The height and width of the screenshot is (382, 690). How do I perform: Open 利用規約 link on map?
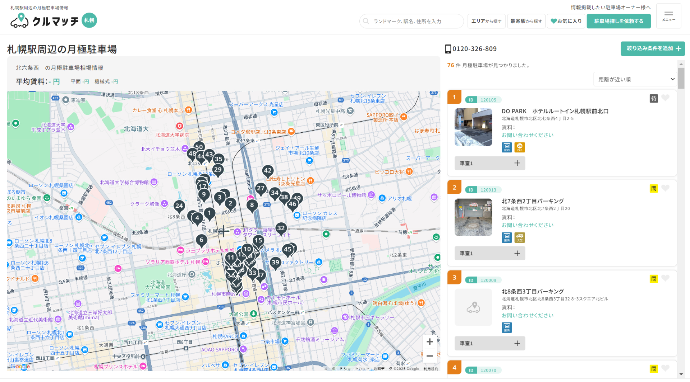pos(431,369)
